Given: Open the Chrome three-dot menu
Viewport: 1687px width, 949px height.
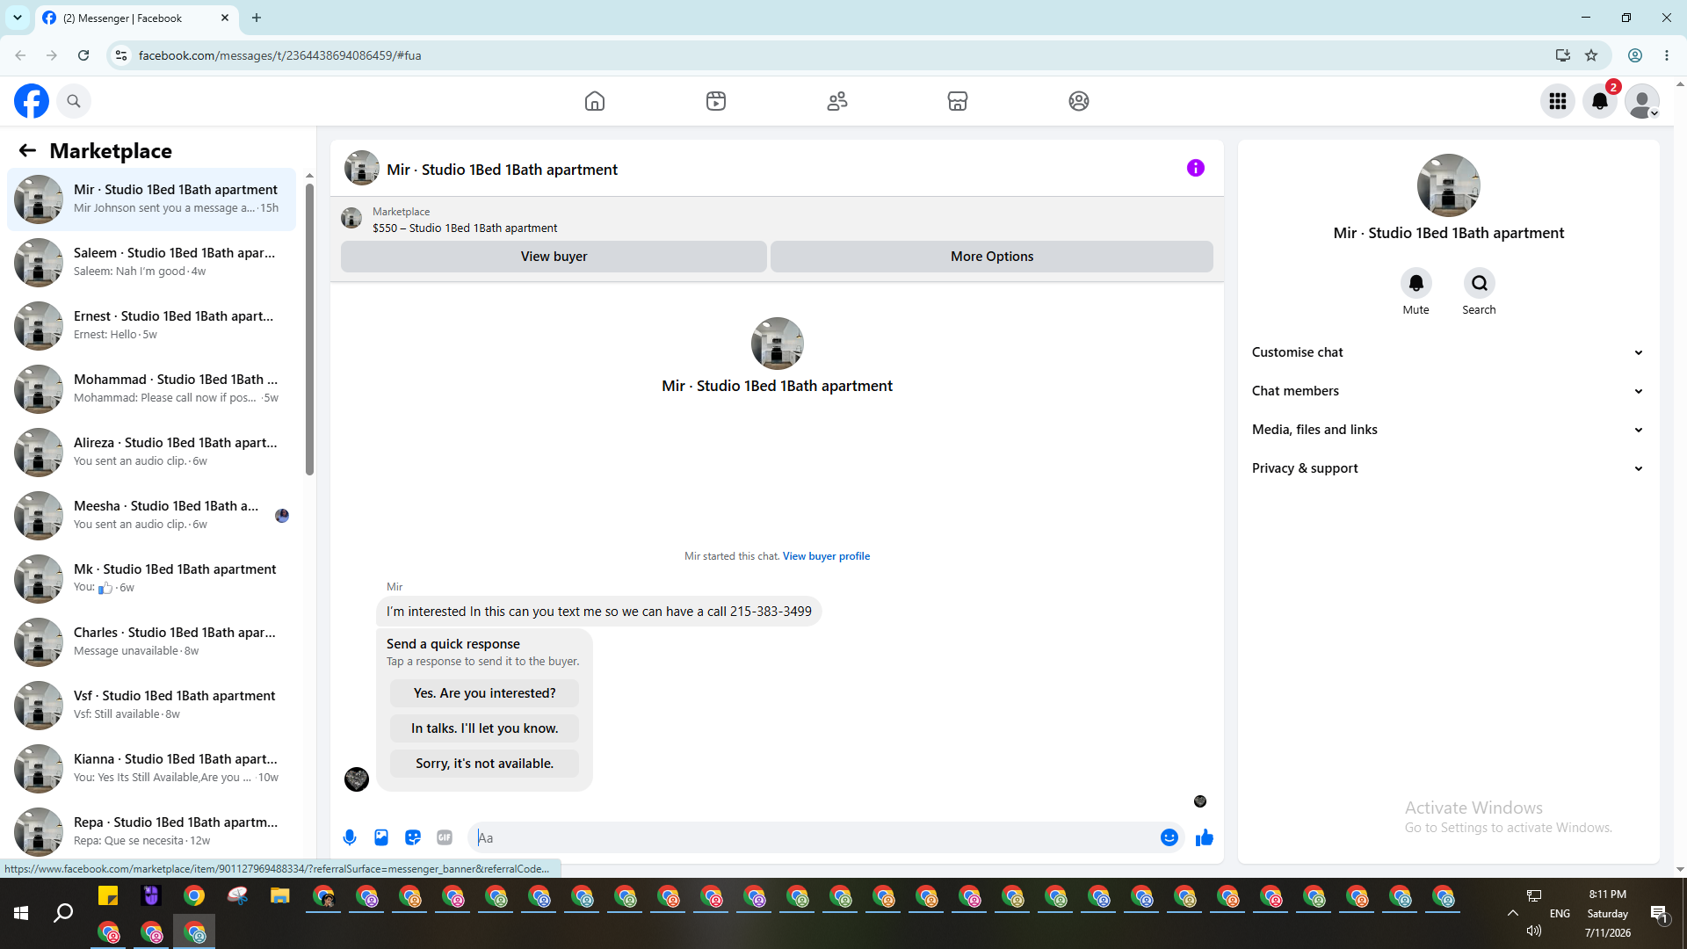Looking at the screenshot, I should (1667, 55).
